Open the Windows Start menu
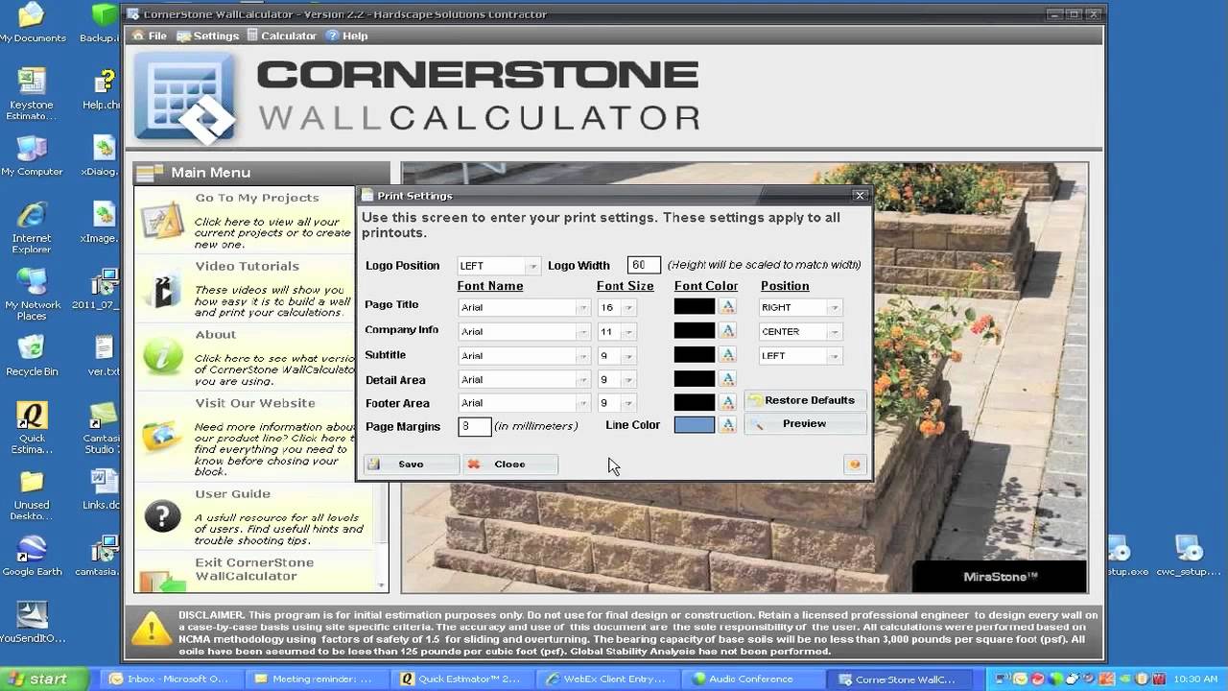 (x=45, y=679)
